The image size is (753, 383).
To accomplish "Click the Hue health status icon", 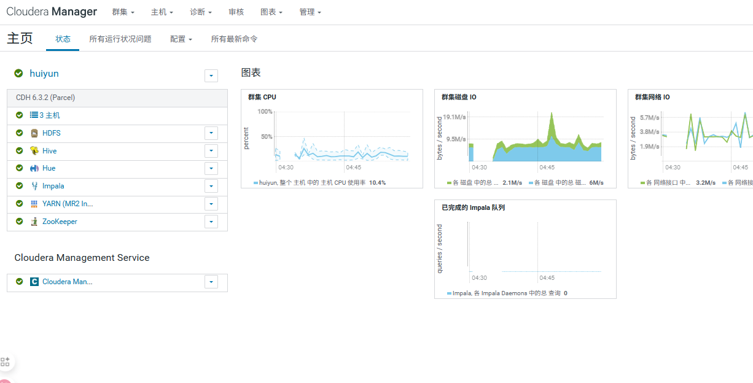I will [x=19, y=168].
